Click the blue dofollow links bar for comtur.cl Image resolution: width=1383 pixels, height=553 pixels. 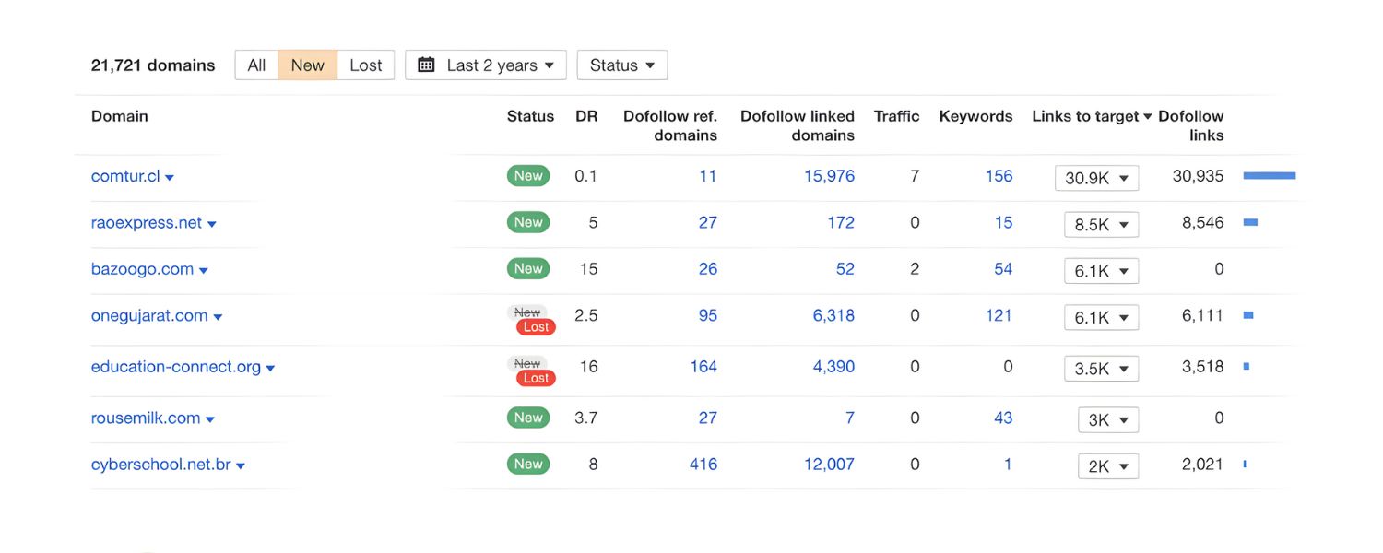pyautogui.click(x=1270, y=176)
